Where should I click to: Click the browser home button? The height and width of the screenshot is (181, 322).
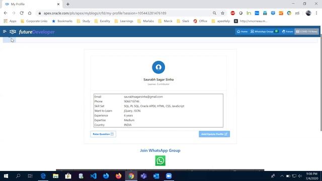point(30,13)
